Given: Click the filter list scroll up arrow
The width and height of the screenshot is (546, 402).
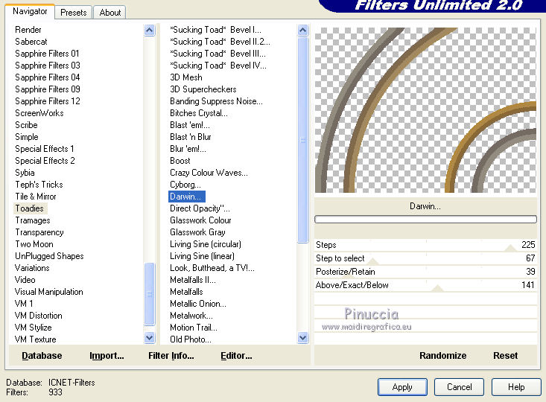Looking at the screenshot, I should 303,31.
